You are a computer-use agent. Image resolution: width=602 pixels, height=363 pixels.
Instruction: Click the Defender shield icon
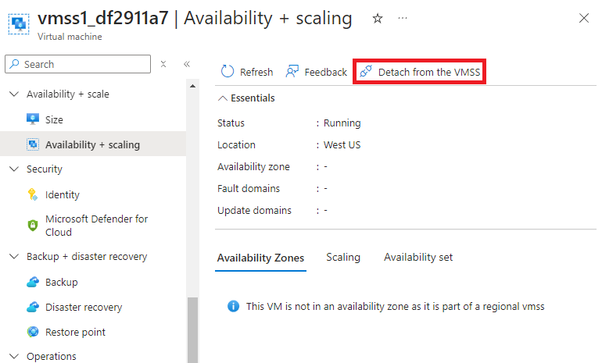pos(33,226)
